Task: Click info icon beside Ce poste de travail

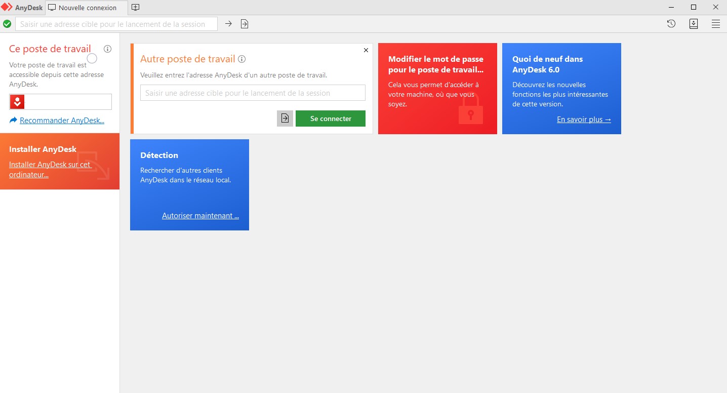Action: [x=107, y=49]
